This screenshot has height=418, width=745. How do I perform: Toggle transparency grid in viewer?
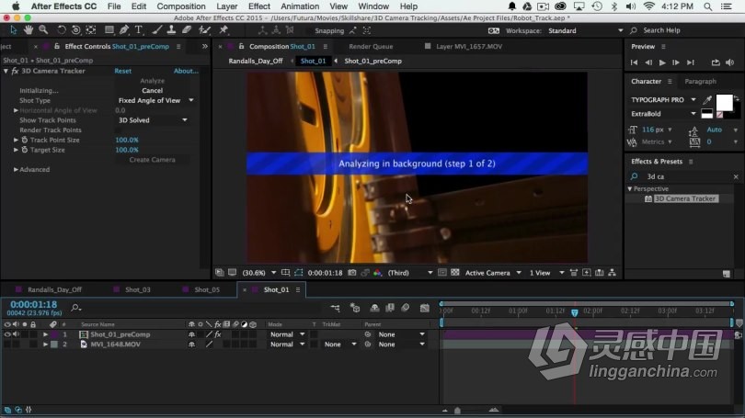454,273
